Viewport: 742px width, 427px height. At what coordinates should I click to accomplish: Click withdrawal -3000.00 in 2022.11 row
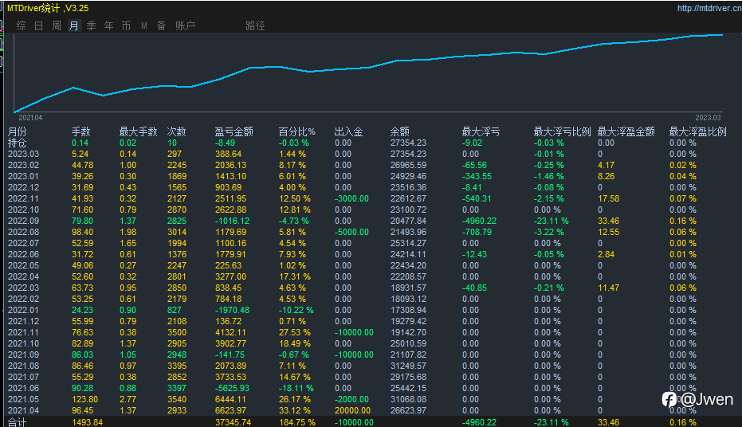tap(351, 198)
